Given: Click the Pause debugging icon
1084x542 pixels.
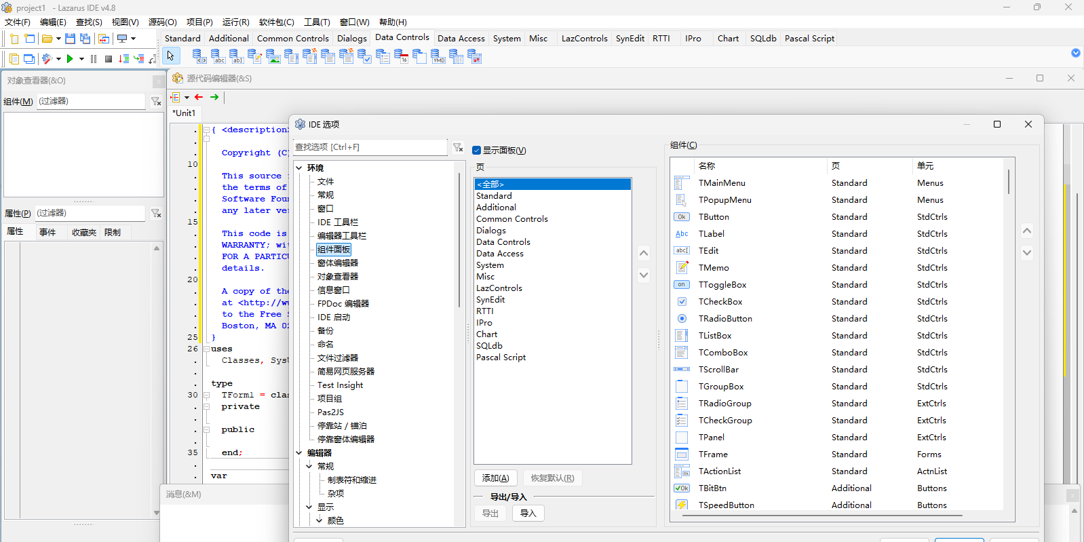Looking at the screenshot, I should [94, 59].
